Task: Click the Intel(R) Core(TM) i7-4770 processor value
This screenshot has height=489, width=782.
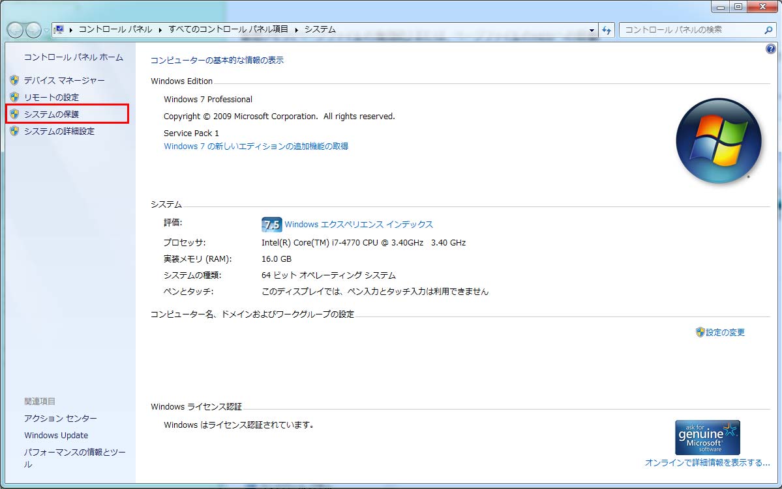Action: coord(363,243)
